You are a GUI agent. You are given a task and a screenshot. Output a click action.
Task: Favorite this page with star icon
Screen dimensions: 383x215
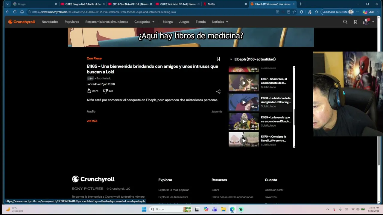click(294, 12)
